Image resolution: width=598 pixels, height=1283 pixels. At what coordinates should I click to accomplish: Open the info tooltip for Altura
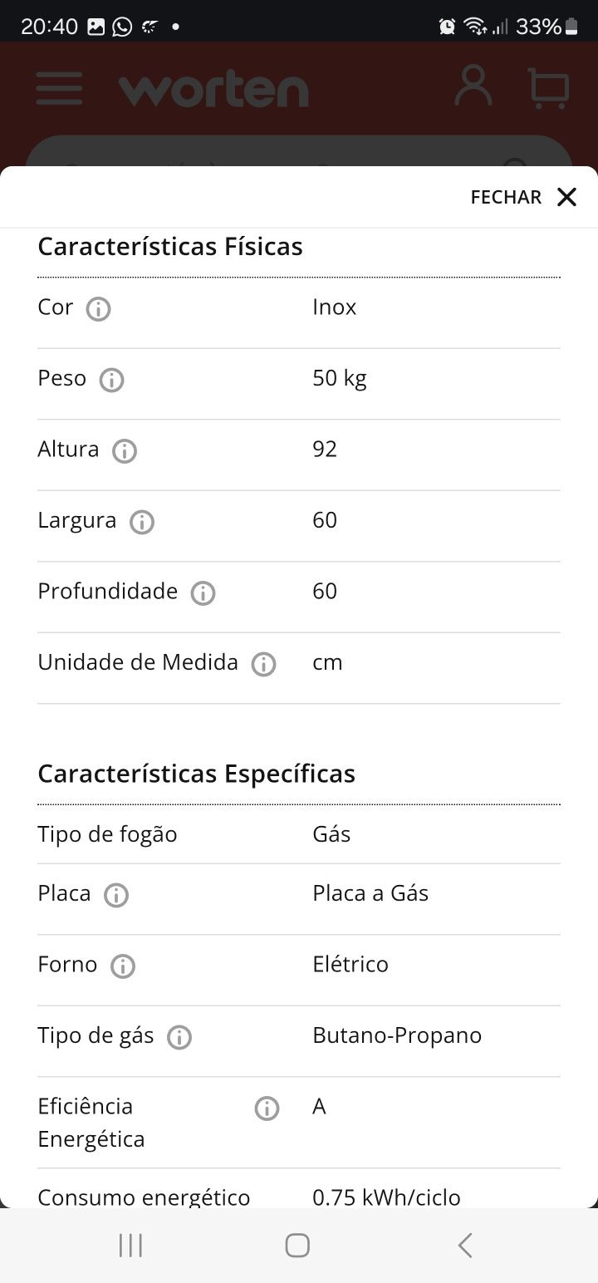(125, 451)
